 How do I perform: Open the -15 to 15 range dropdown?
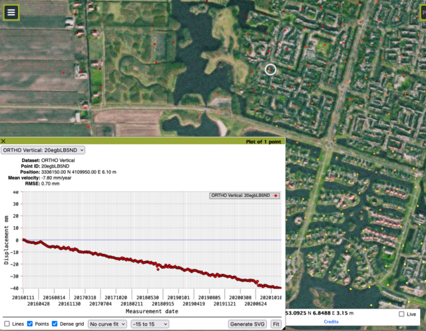149,324
